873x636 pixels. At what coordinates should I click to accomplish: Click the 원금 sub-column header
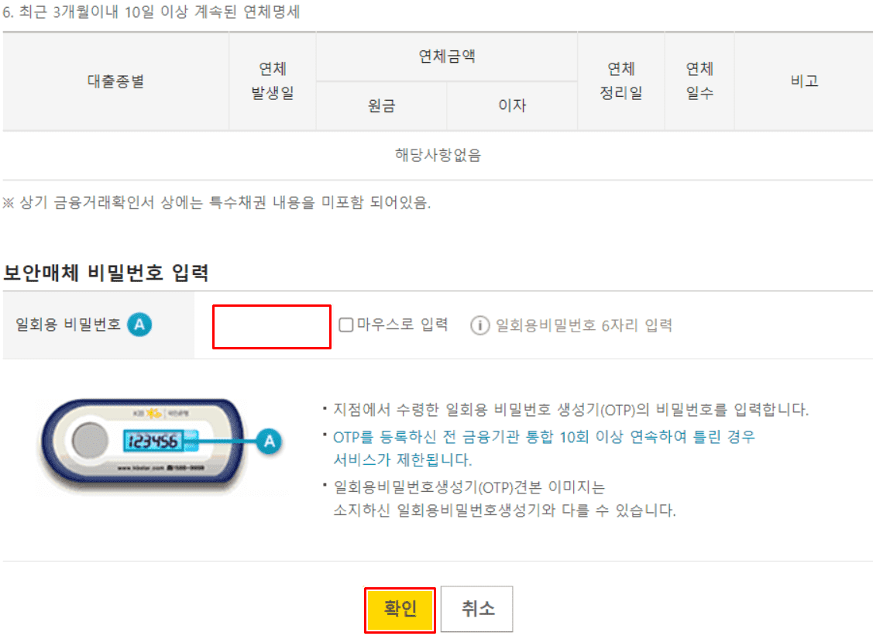[381, 106]
